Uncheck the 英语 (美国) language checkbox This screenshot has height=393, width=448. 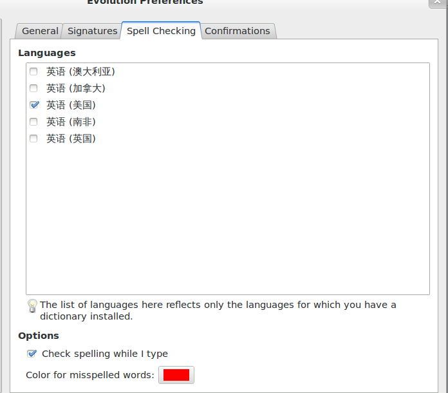(x=33, y=105)
